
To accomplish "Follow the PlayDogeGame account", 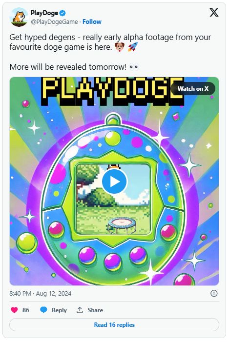I will [x=92, y=22].
